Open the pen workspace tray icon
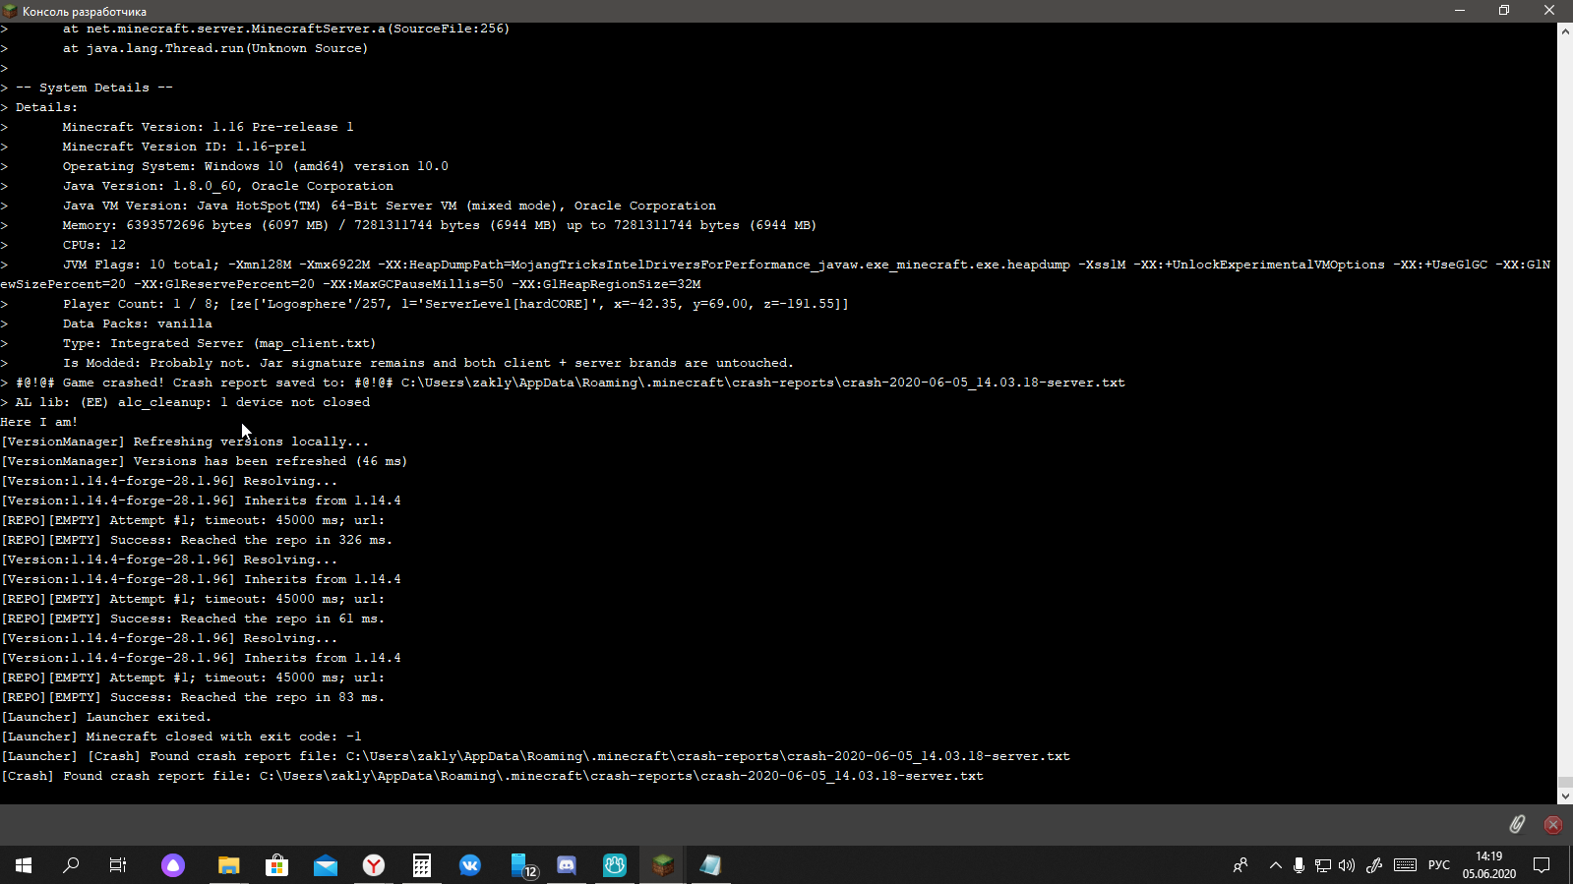The height and width of the screenshot is (884, 1573). (x=1374, y=865)
